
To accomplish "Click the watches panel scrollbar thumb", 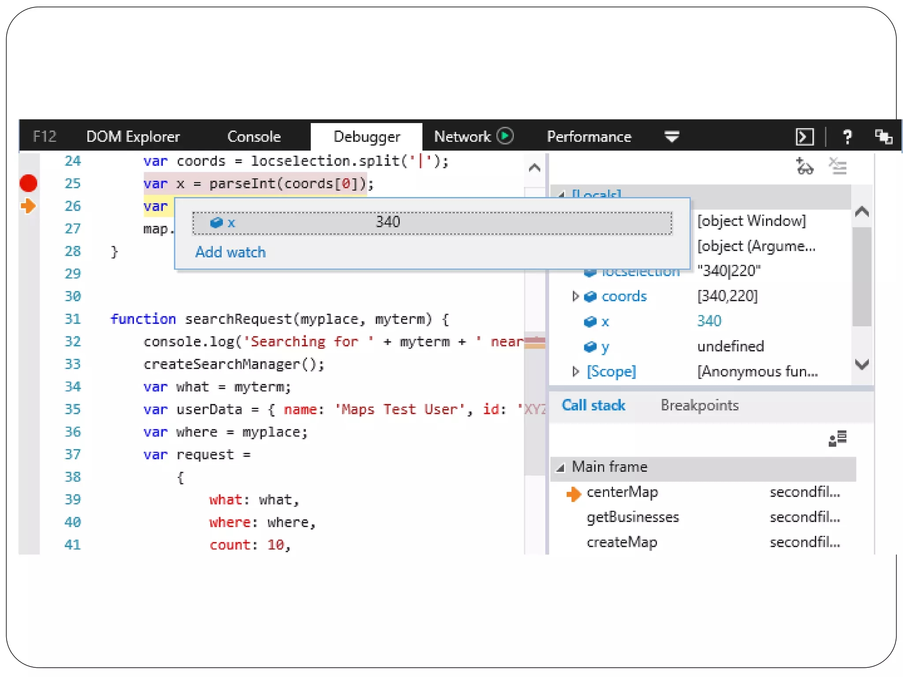I will (862, 276).
